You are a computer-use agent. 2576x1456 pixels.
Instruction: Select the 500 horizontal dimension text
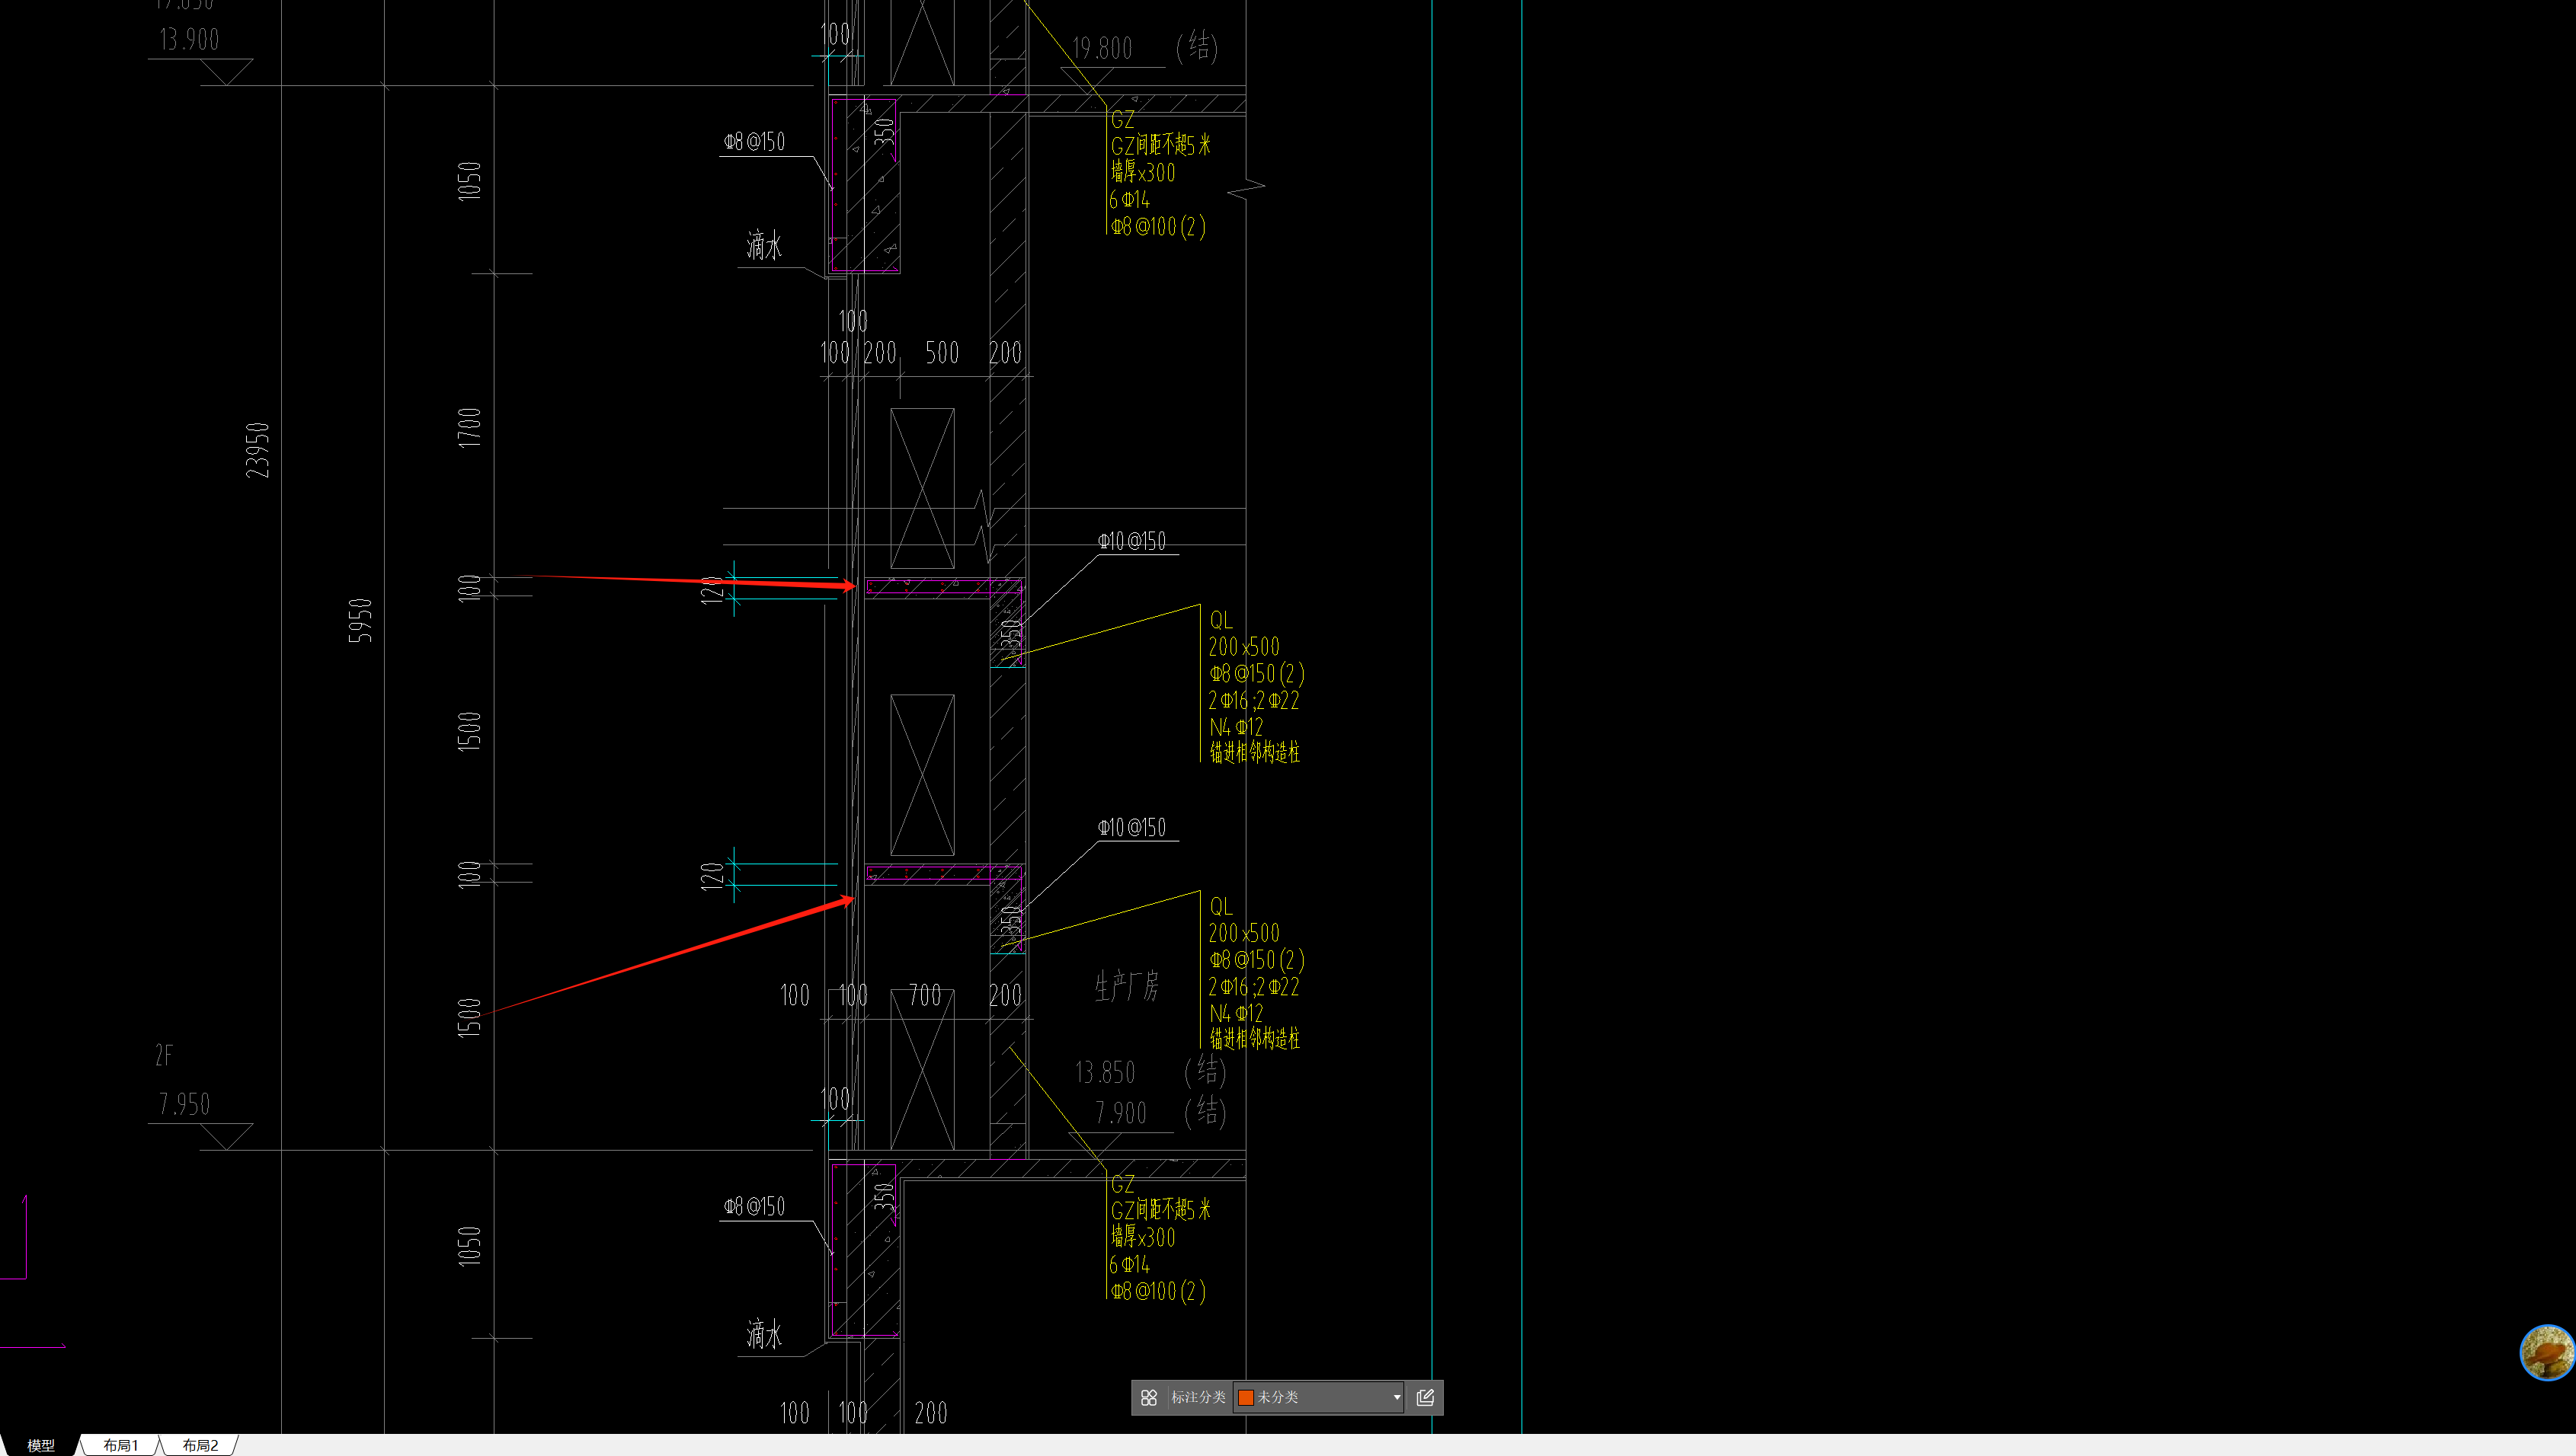tap(942, 352)
